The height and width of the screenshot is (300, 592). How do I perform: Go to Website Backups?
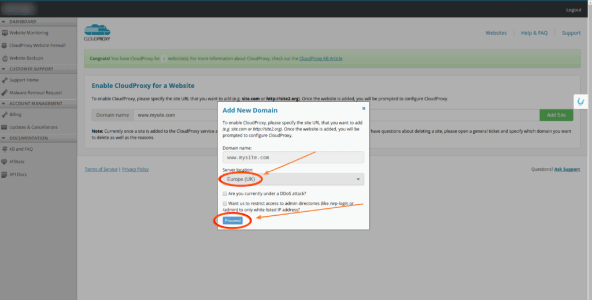(26, 58)
